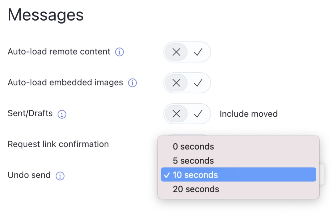Open info icon beside Auto-load embedded images
This screenshot has width=333, height=215.
click(132, 83)
